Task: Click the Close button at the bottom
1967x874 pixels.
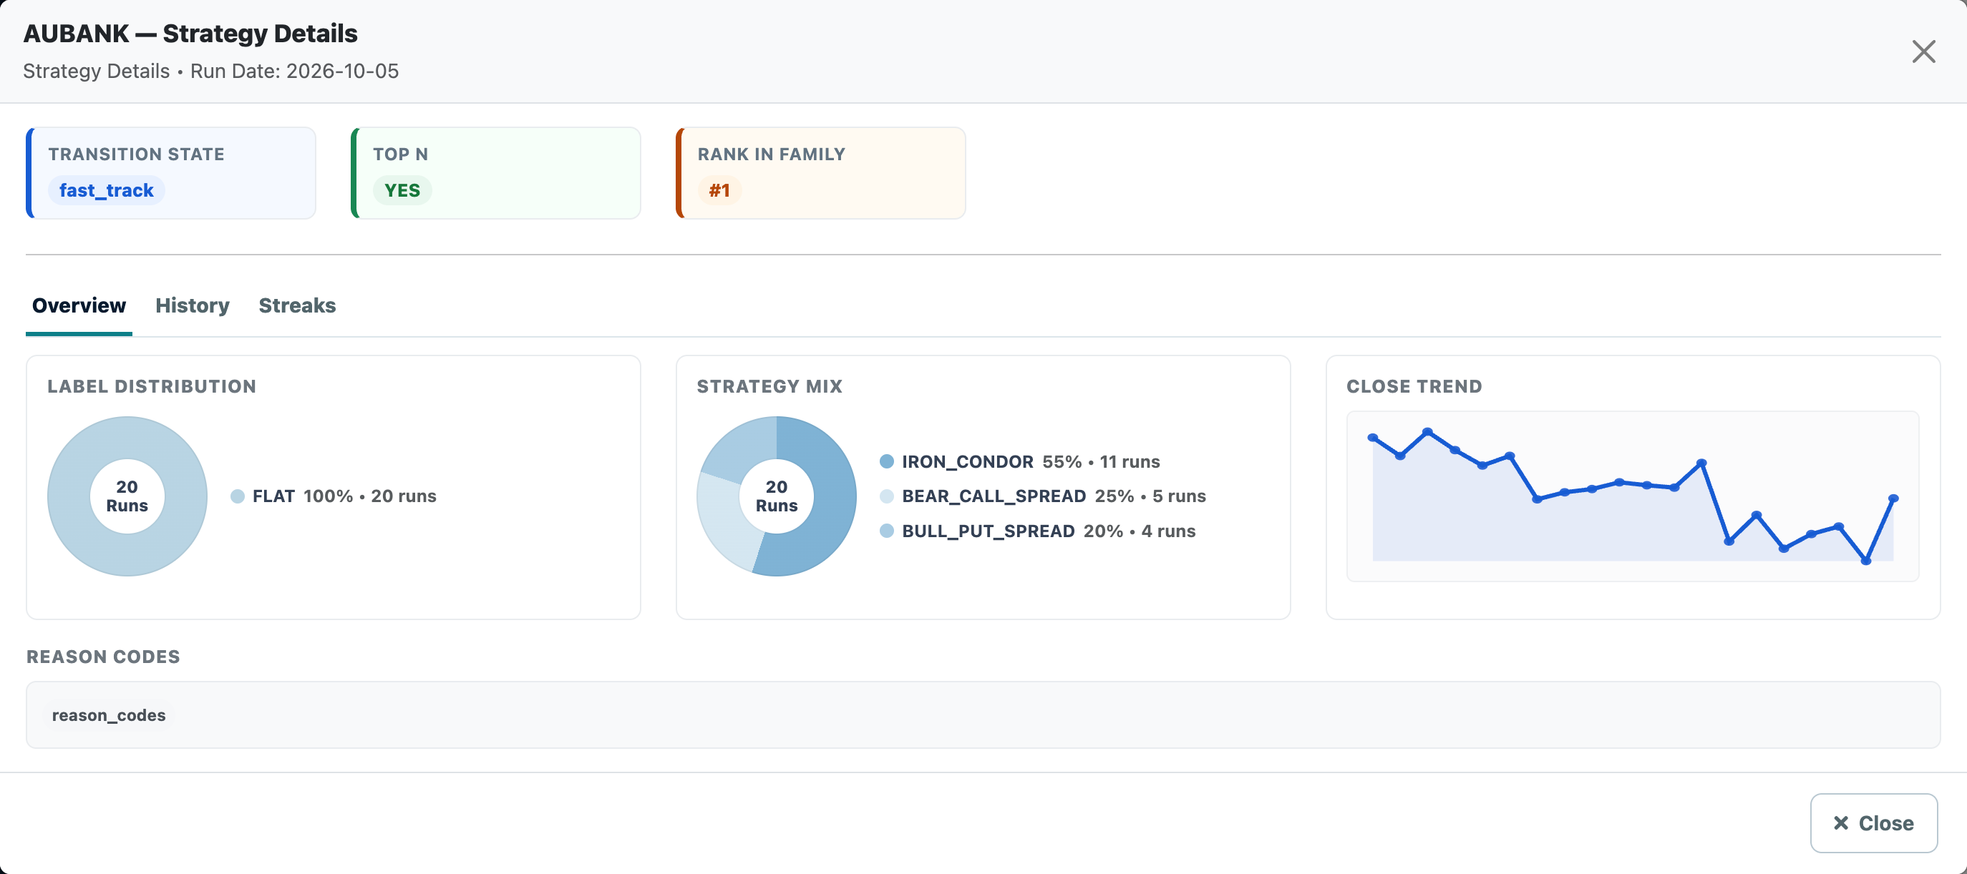Action: 1873,823
